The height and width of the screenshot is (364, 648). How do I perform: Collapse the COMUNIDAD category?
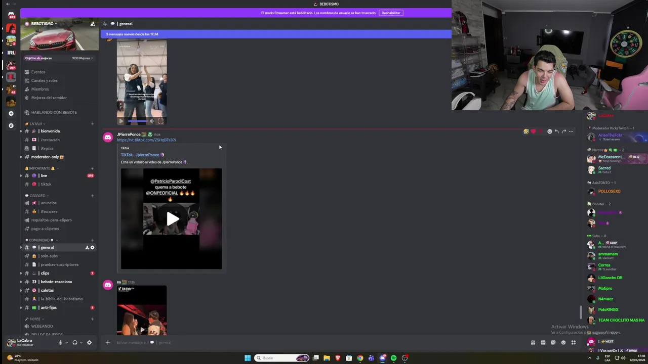point(41,240)
